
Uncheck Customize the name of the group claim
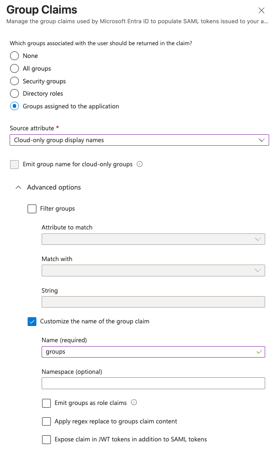click(32, 322)
